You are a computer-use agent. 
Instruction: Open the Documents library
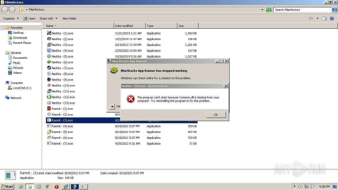click(x=20, y=58)
